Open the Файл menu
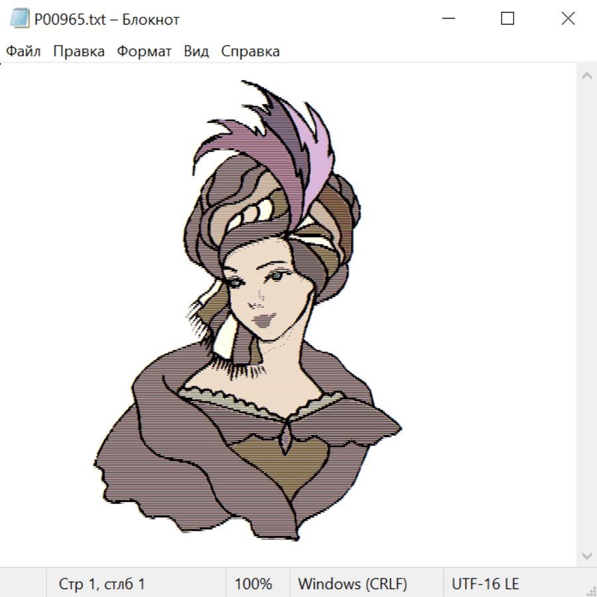 (24, 52)
